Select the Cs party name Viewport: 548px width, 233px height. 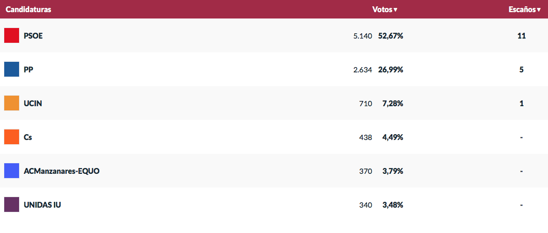point(28,137)
